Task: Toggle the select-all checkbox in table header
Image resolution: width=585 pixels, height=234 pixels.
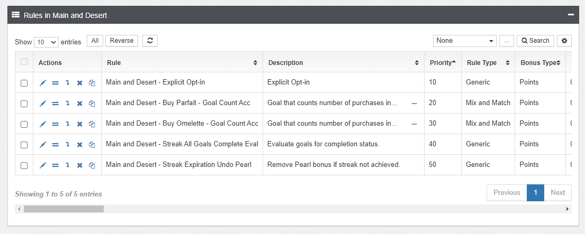Action: pyautogui.click(x=24, y=62)
